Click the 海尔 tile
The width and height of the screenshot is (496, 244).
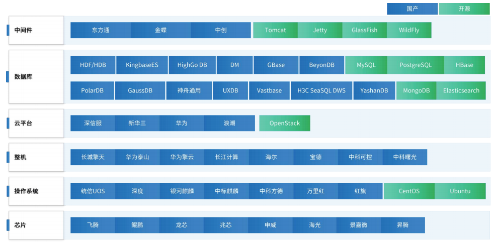271,157
